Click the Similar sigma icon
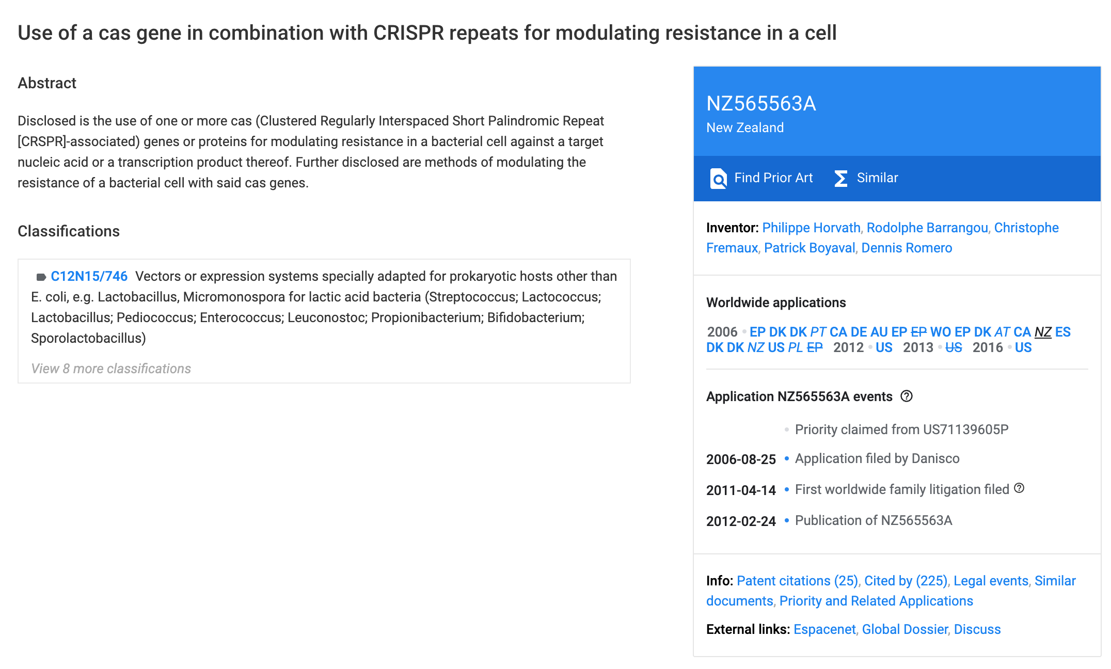This screenshot has height=669, width=1111. [841, 179]
